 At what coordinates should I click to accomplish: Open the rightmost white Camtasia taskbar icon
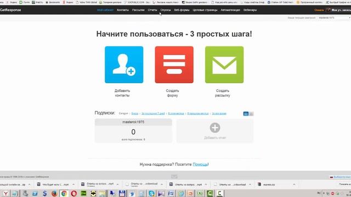tap(220, 193)
